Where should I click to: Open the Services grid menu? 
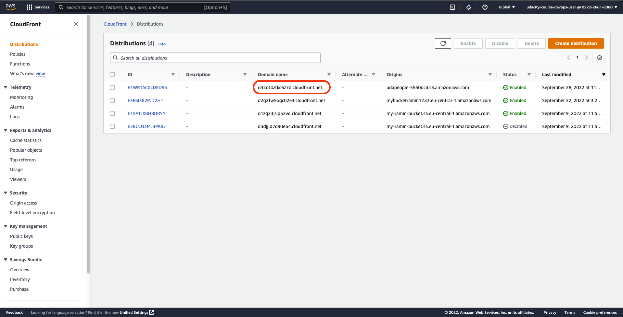38,7
